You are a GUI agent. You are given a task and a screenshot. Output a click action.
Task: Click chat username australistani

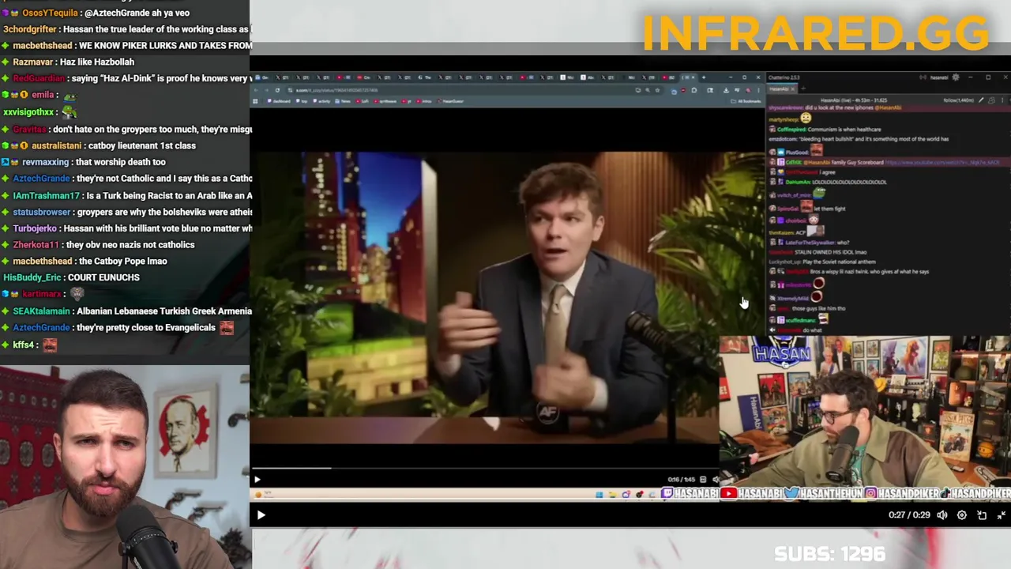pyautogui.click(x=57, y=145)
